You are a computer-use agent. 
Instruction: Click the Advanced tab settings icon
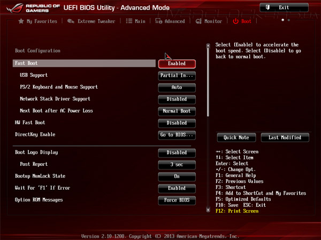point(159,21)
